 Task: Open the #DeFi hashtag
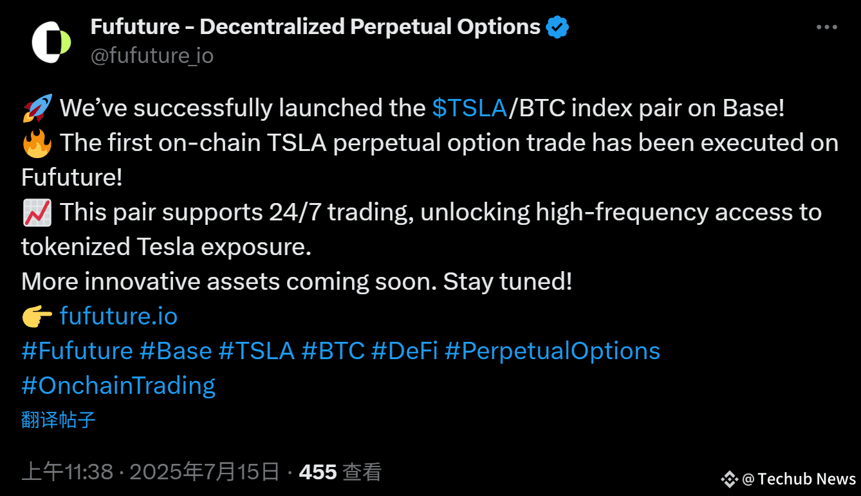pyautogui.click(x=405, y=351)
